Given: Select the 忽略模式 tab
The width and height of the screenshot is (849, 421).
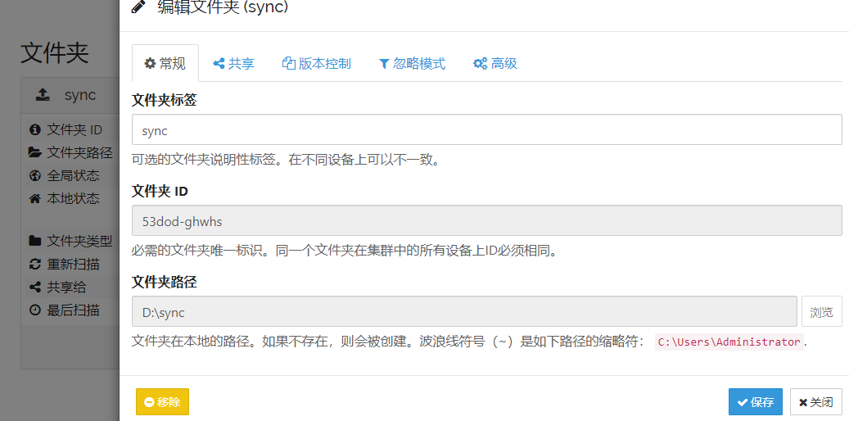Looking at the screenshot, I should (412, 64).
